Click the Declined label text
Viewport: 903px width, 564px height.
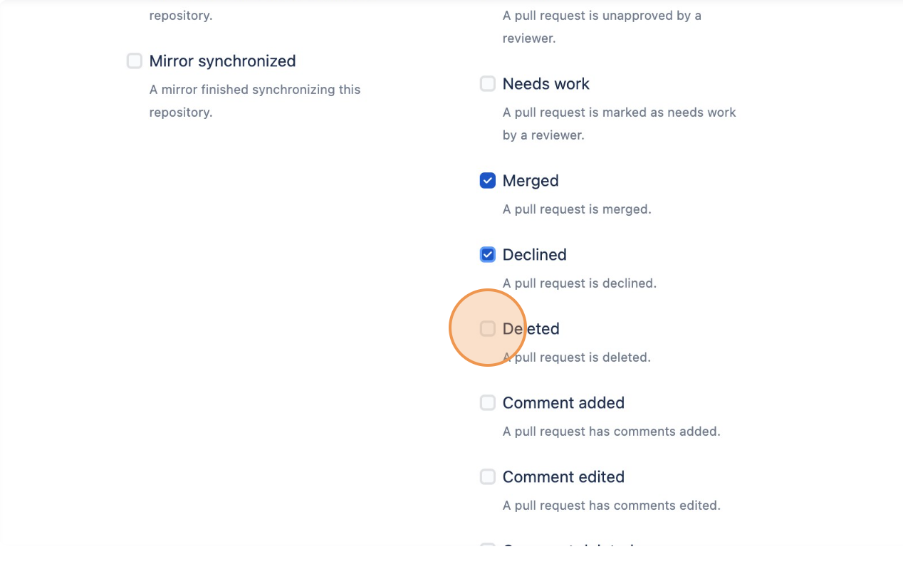(x=534, y=254)
